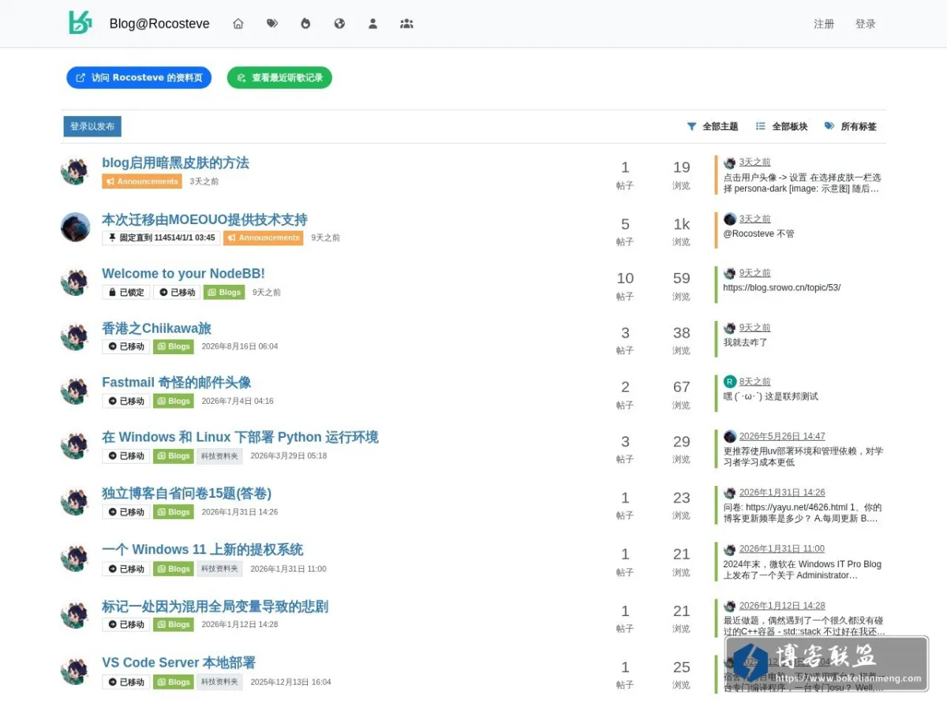Open the 注册 register link
The image size is (947, 710).
824,24
